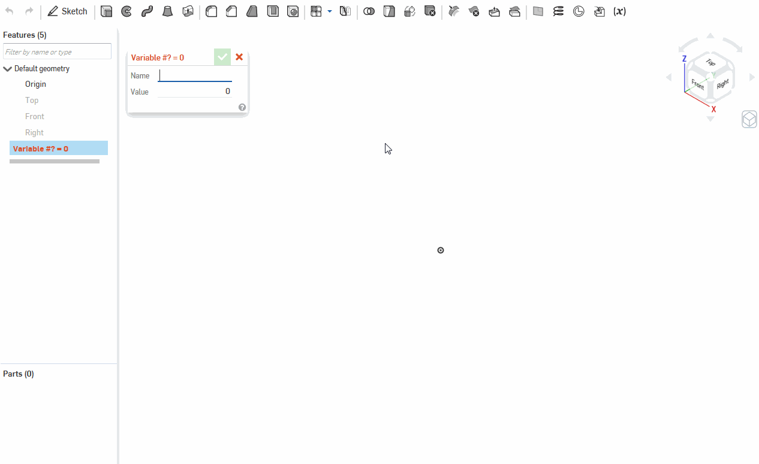Select the Extrude tool

107,11
